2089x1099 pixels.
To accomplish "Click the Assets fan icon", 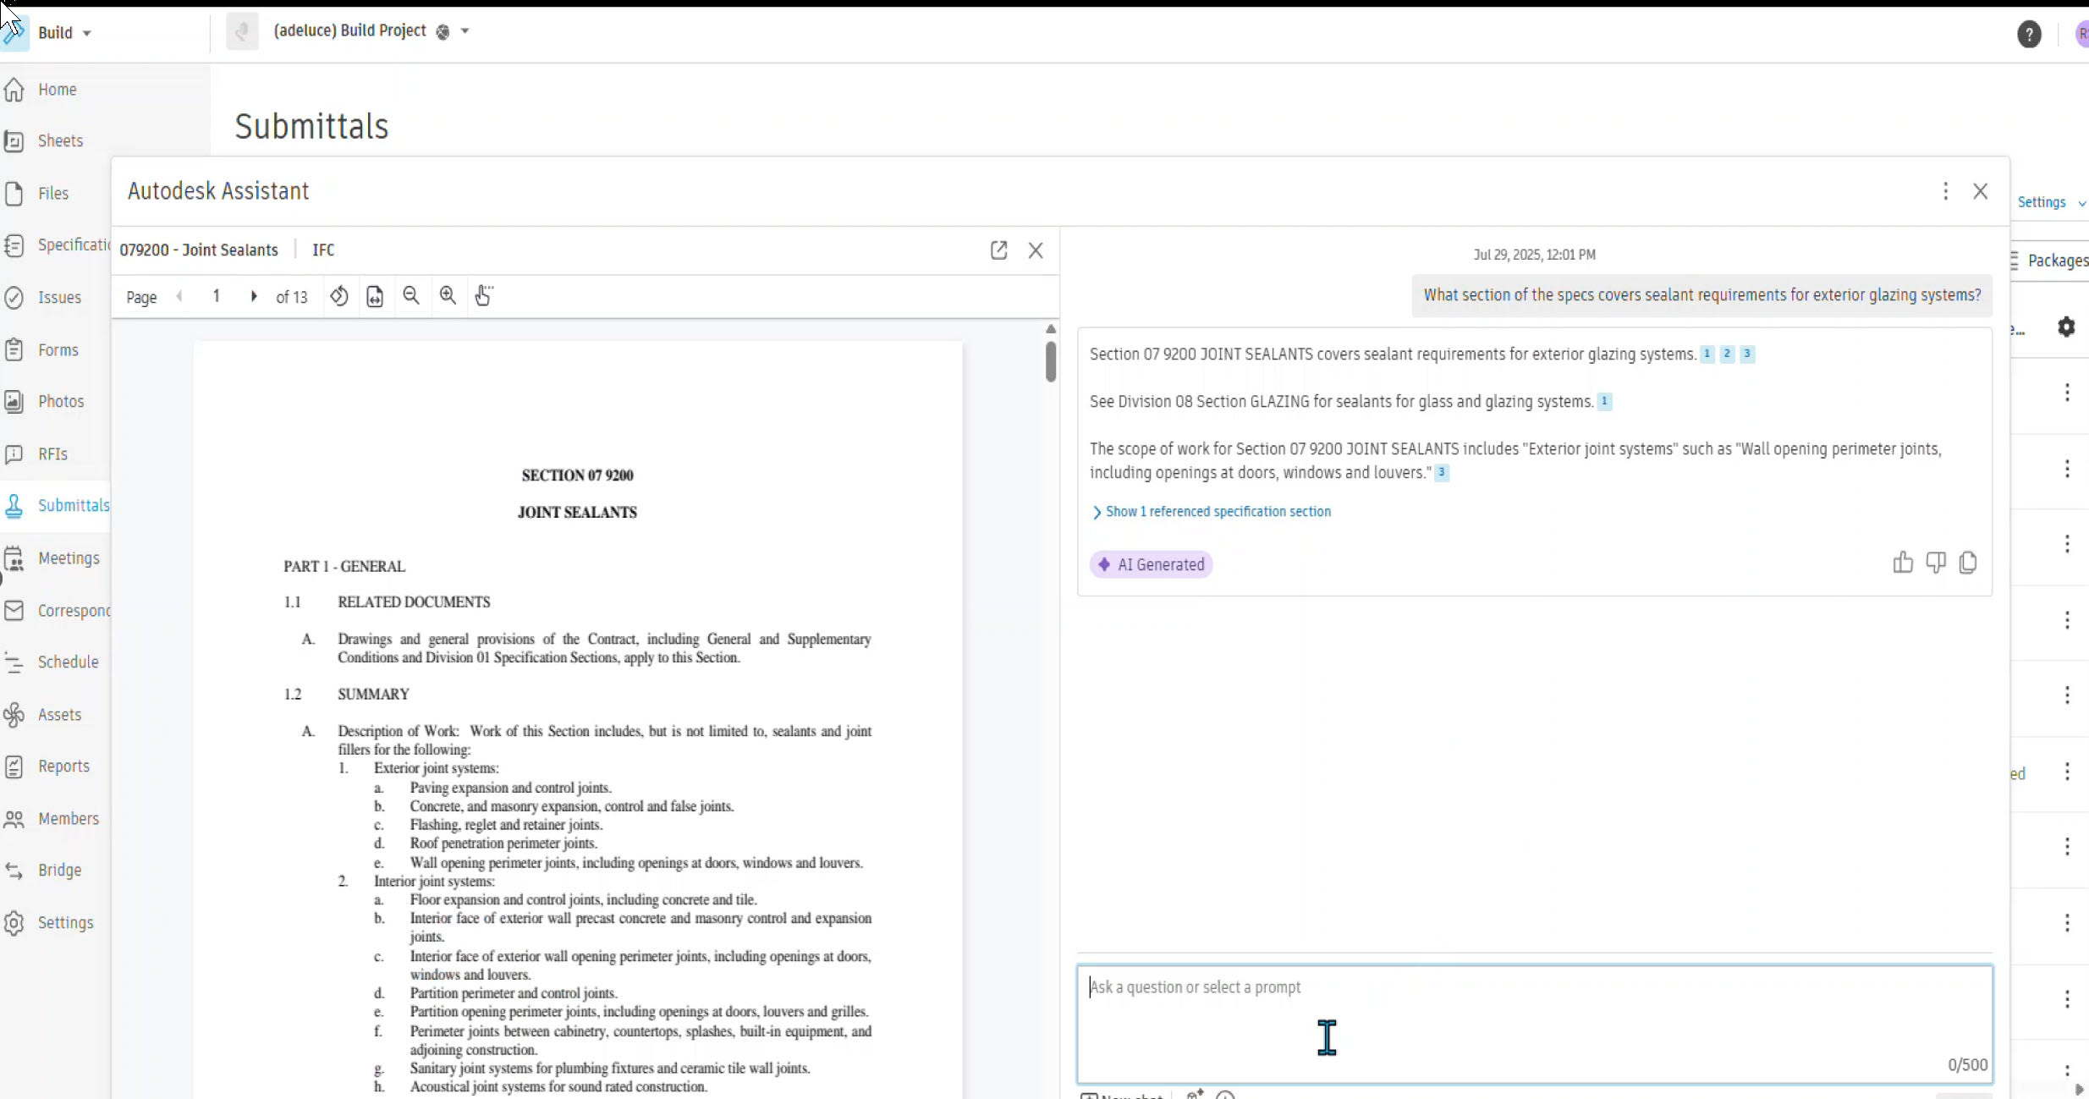I will tap(14, 715).
